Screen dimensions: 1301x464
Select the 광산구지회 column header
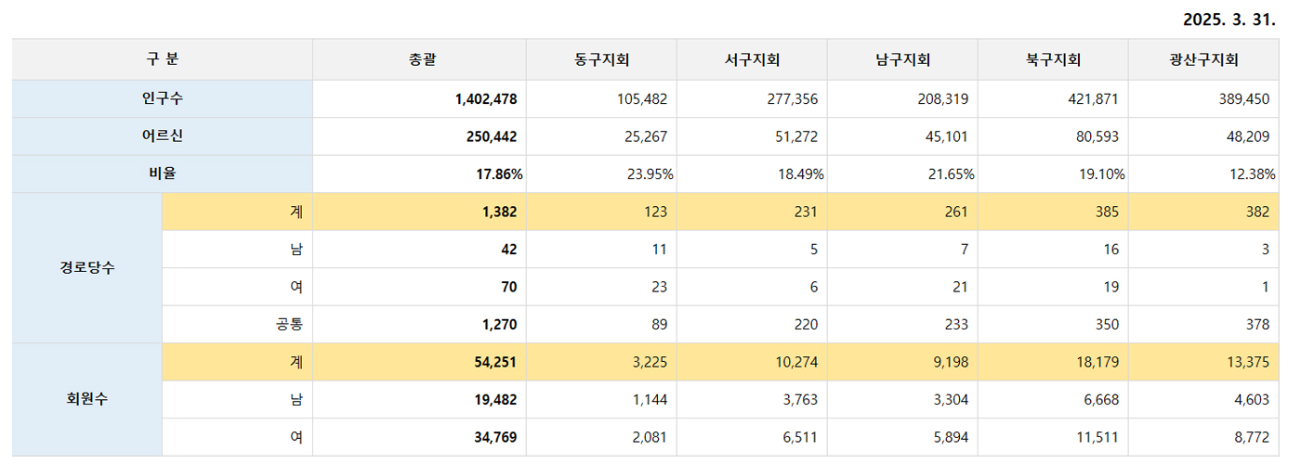pos(1204,59)
